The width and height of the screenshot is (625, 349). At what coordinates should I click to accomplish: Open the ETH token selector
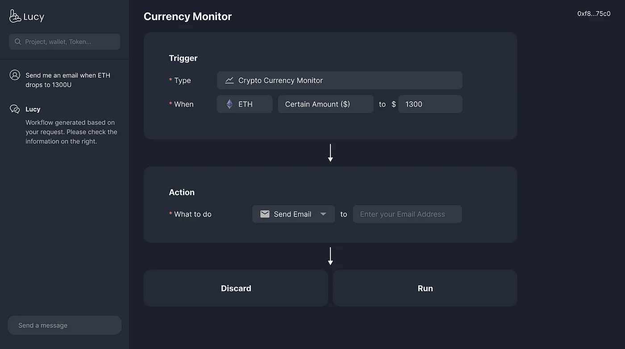(245, 104)
